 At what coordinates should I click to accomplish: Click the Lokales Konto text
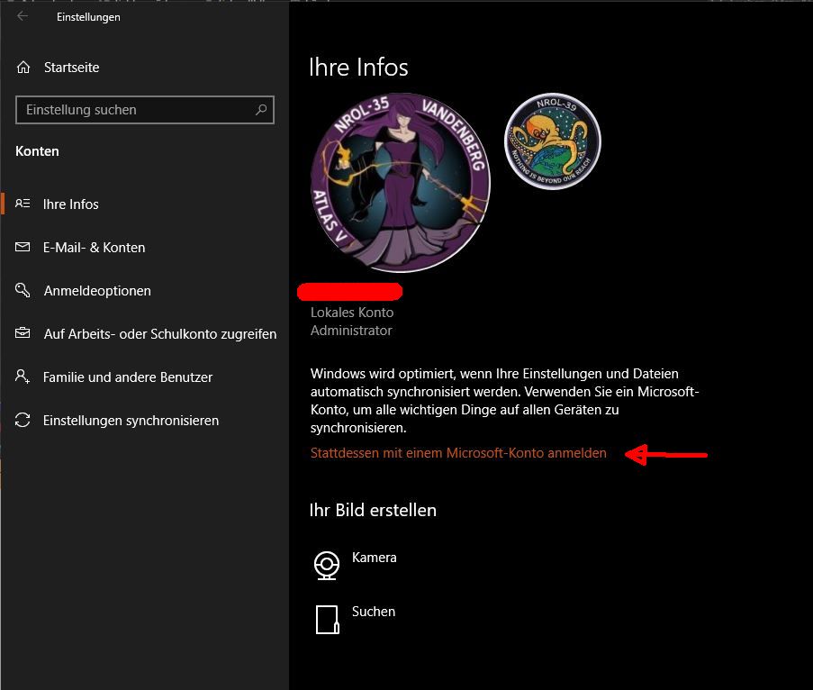click(x=352, y=313)
